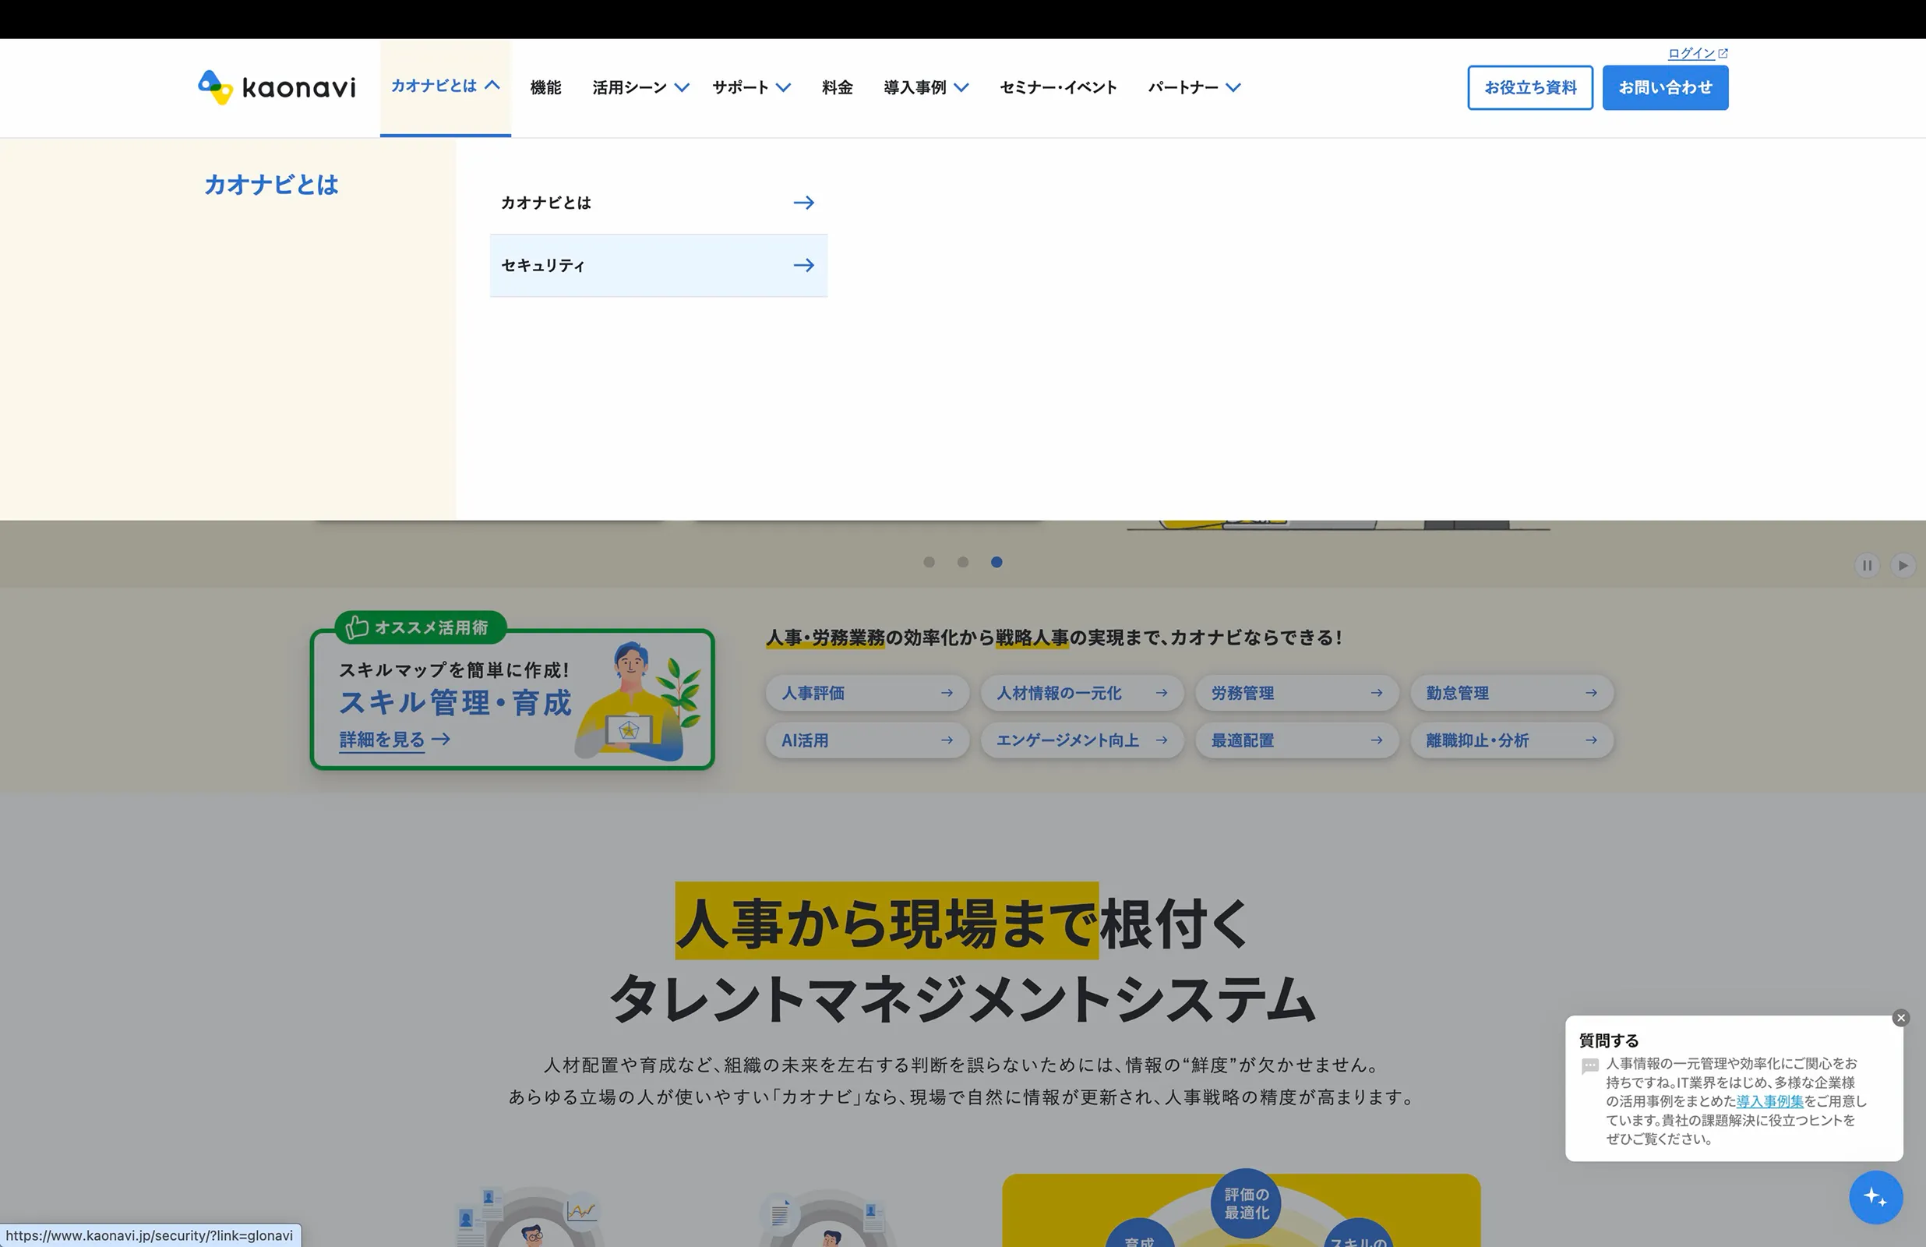1926x1247 pixels.
Task: Click the 評価の最適化 circle
Action: point(1247,1203)
